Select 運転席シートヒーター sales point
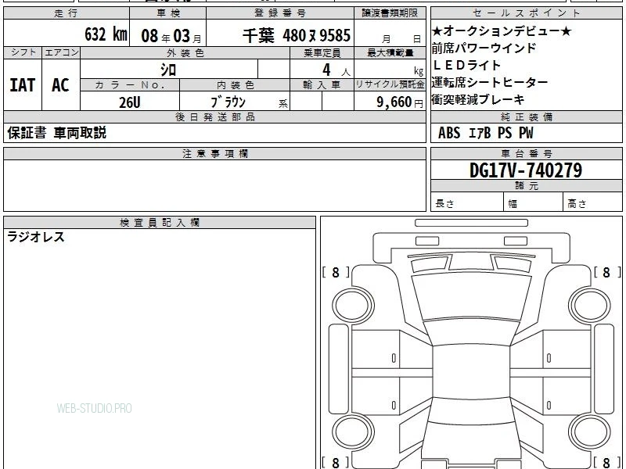Image resolution: width=626 pixels, height=469 pixels. (x=490, y=83)
